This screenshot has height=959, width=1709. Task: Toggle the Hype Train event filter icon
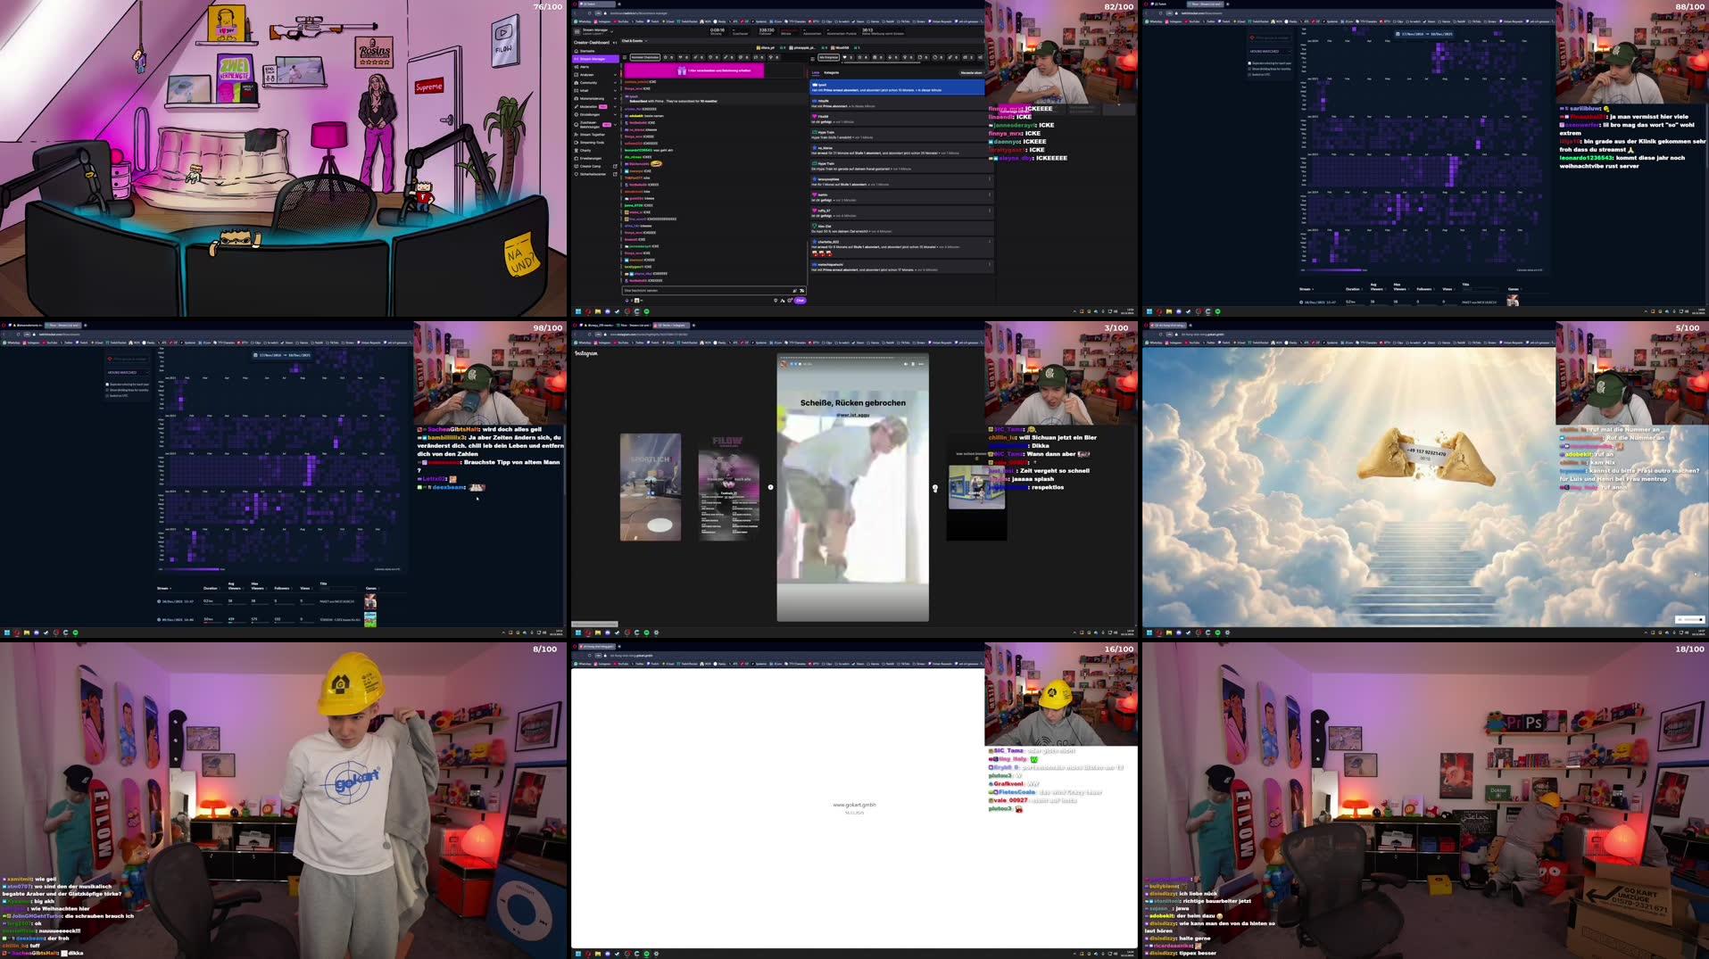[x=904, y=57]
